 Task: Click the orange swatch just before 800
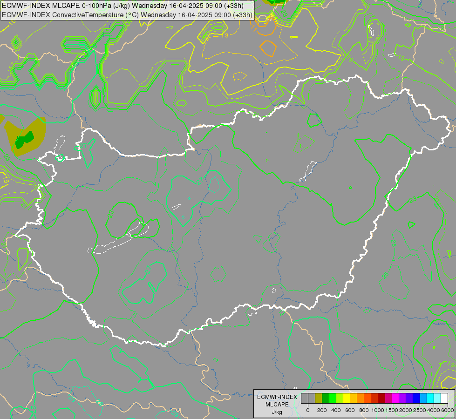coord(361,399)
